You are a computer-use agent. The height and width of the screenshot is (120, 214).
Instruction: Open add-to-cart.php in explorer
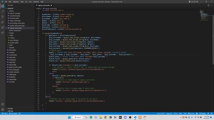[20, 13]
